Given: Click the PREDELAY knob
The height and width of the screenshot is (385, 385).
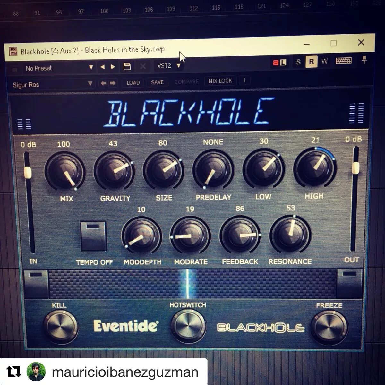Looking at the screenshot, I should (213, 169).
